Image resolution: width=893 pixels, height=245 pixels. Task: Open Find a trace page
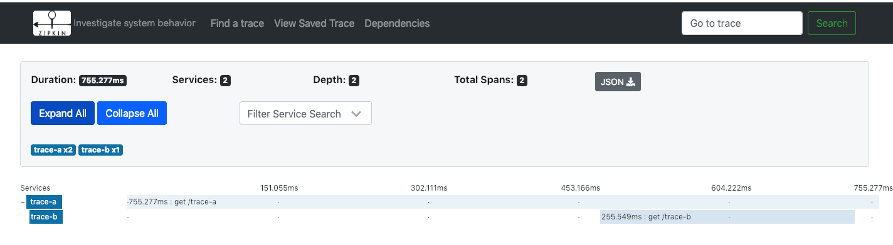[237, 23]
